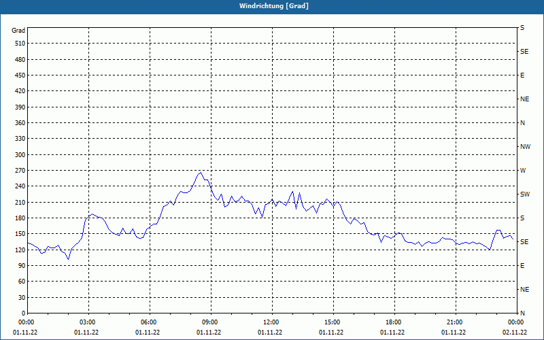Click the 270 y-axis label
544x340 pixels.
[20, 171]
